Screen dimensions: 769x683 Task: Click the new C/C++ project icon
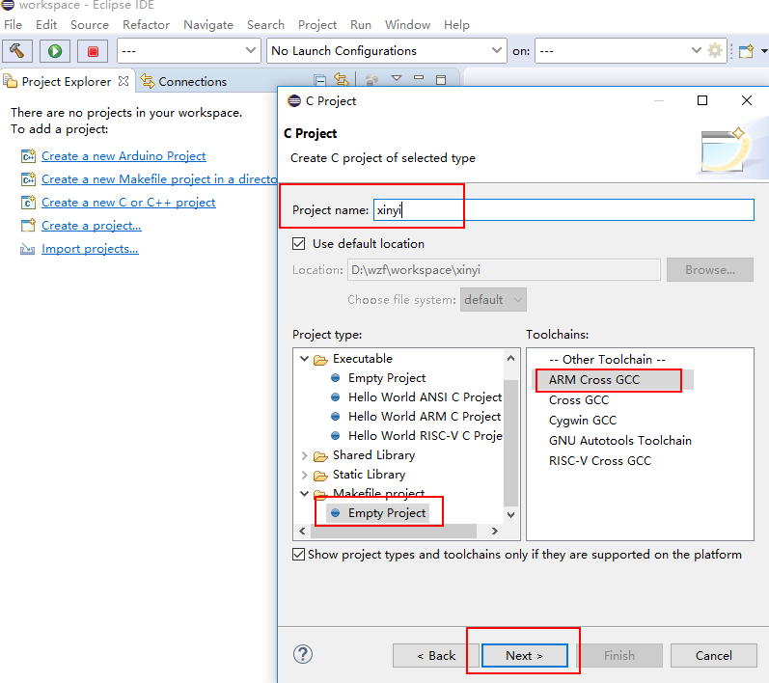(28, 202)
